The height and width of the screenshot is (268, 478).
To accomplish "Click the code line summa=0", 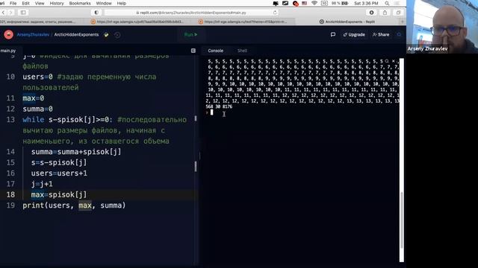I will click(x=38, y=109).
